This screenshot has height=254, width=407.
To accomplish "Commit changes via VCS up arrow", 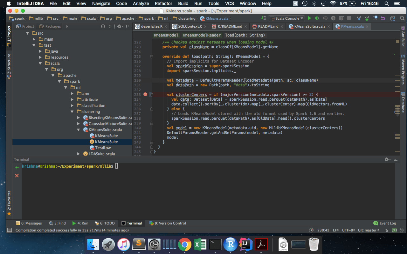I will pos(367,18).
